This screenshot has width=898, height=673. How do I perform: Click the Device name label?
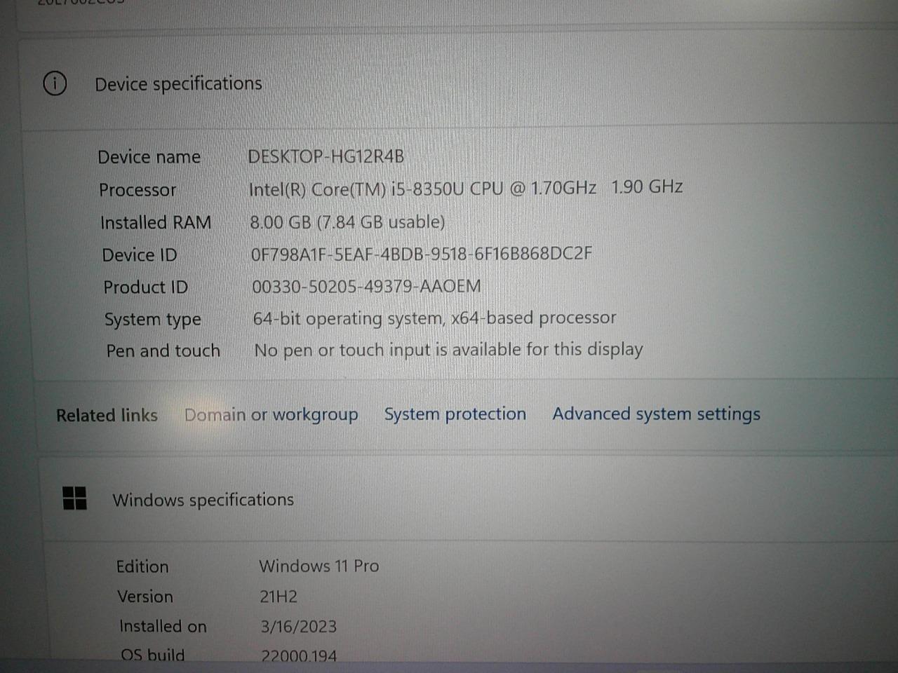pyautogui.click(x=149, y=157)
